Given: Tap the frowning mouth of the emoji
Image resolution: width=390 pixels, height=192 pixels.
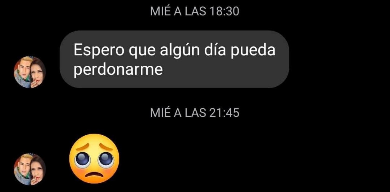Looking at the screenshot, I should point(94,176).
